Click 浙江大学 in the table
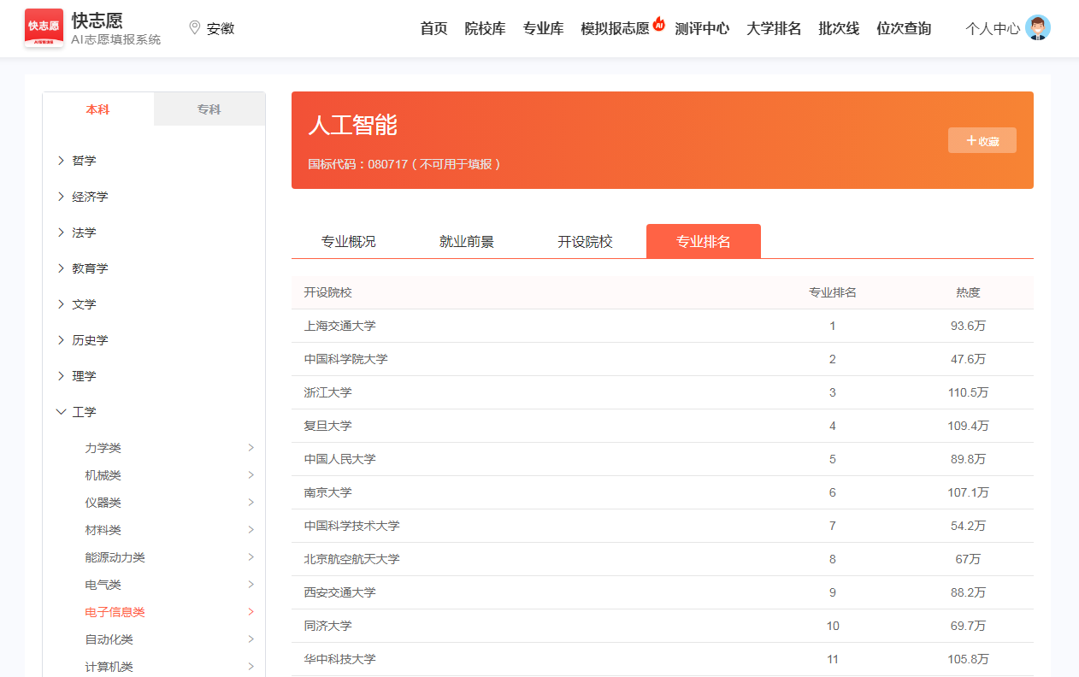The height and width of the screenshot is (677, 1079). click(x=327, y=392)
